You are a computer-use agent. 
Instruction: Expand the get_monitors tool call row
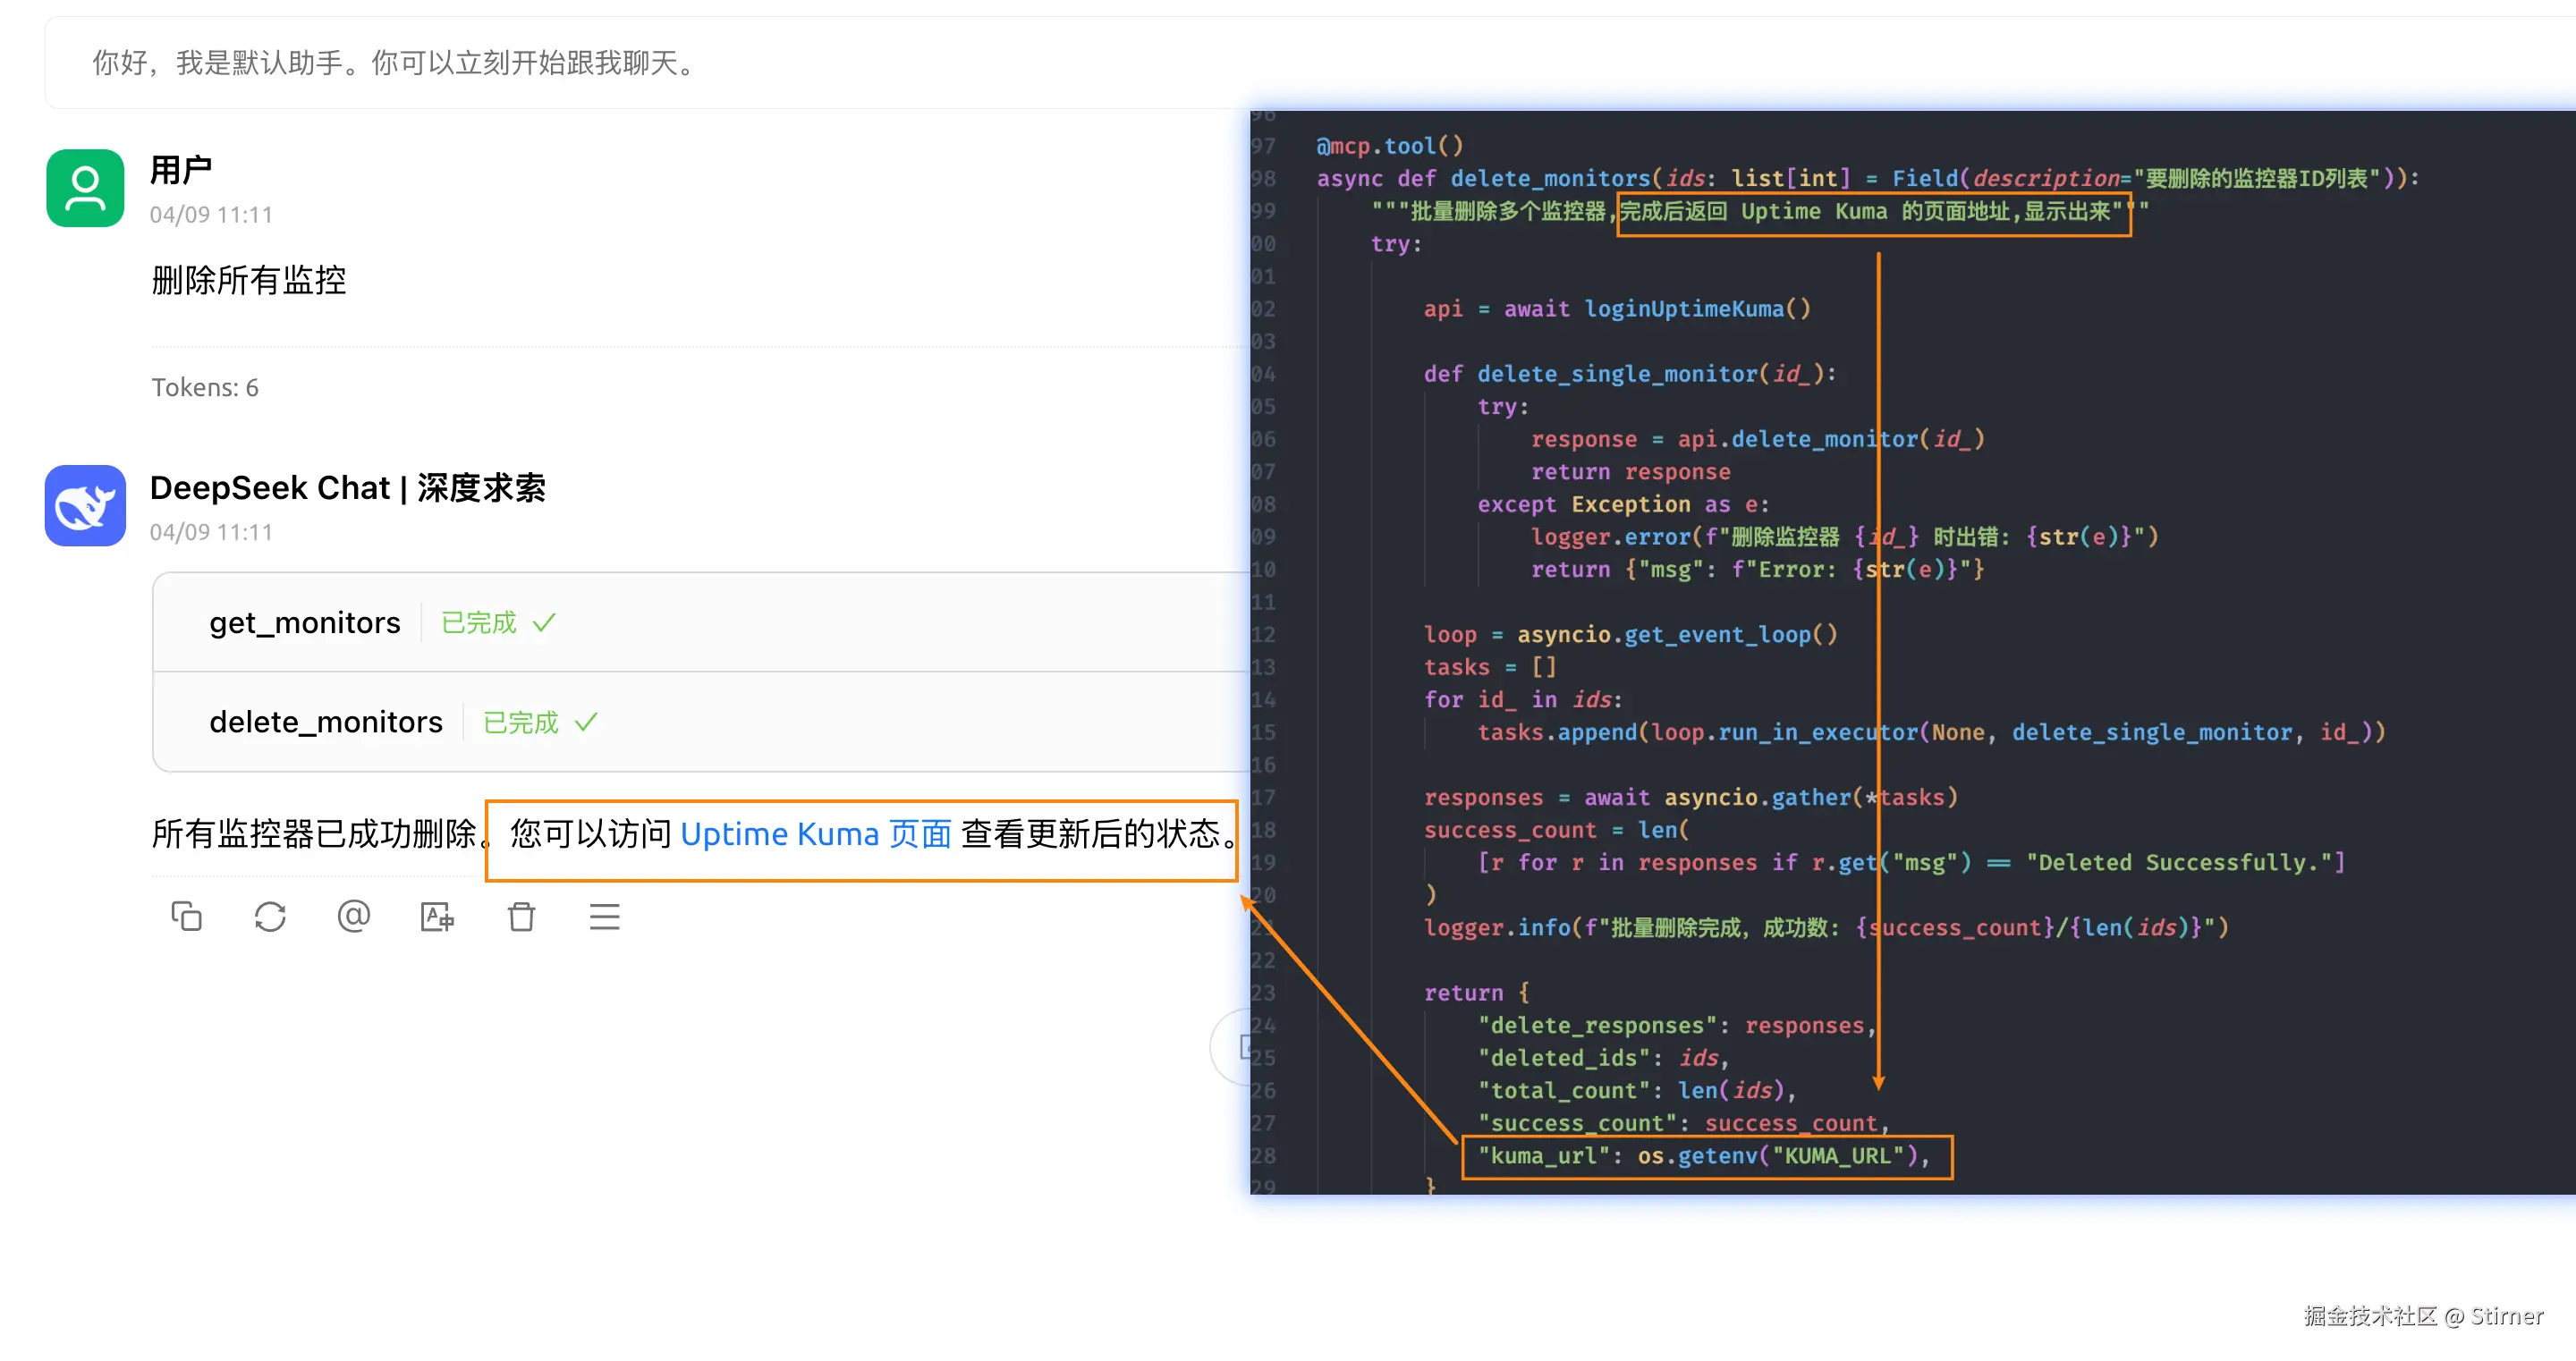click(304, 622)
